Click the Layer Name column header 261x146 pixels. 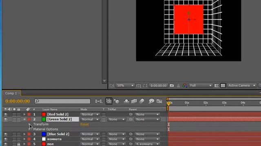(x=50, y=109)
